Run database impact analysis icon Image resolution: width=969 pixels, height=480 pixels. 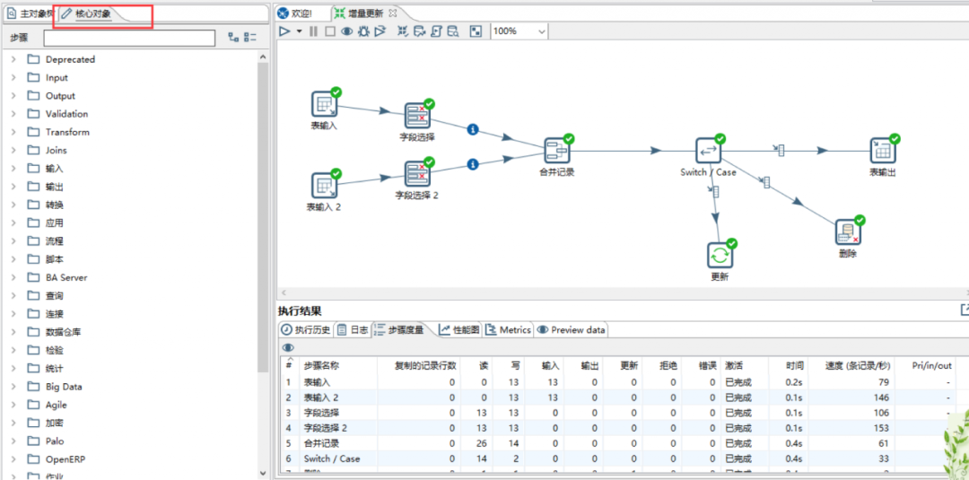(420, 31)
